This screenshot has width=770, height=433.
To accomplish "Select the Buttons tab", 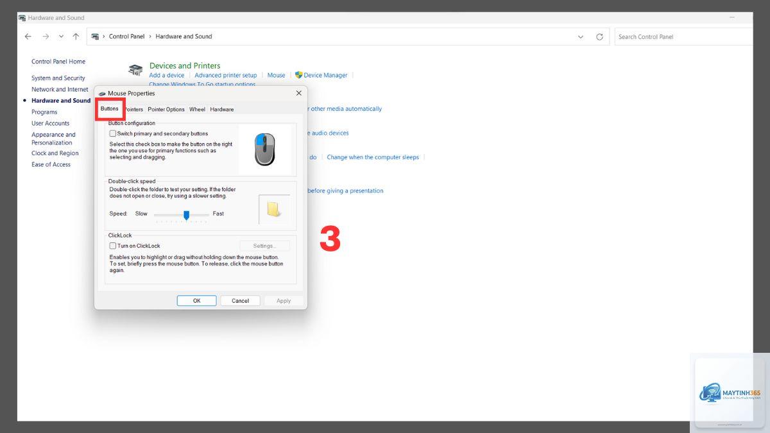I will click(110, 108).
